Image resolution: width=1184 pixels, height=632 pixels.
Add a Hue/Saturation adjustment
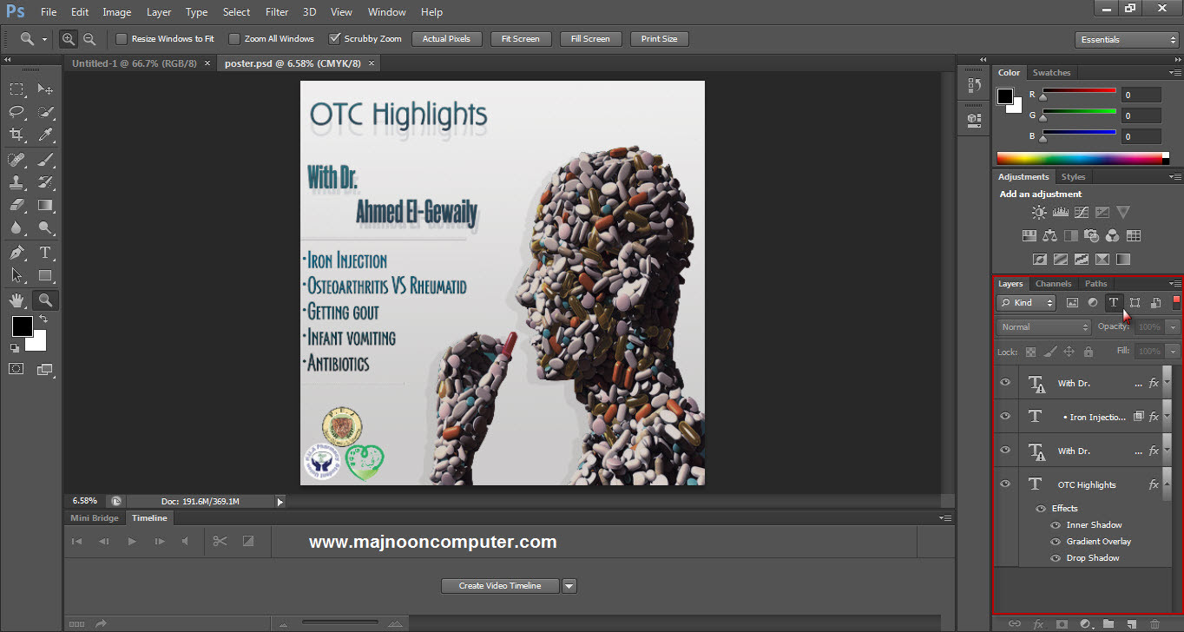(x=1029, y=235)
